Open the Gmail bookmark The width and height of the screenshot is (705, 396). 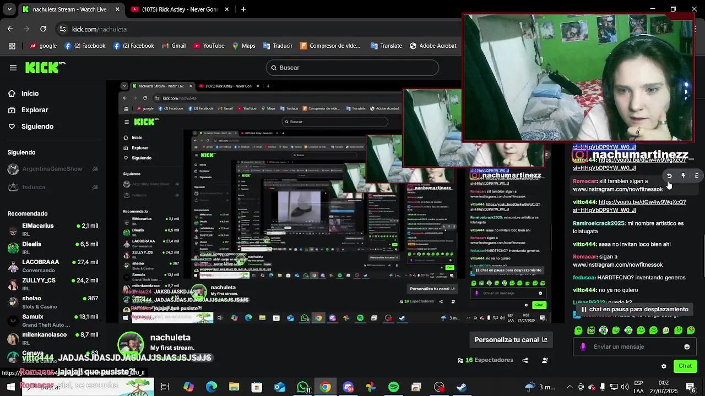[173, 46]
